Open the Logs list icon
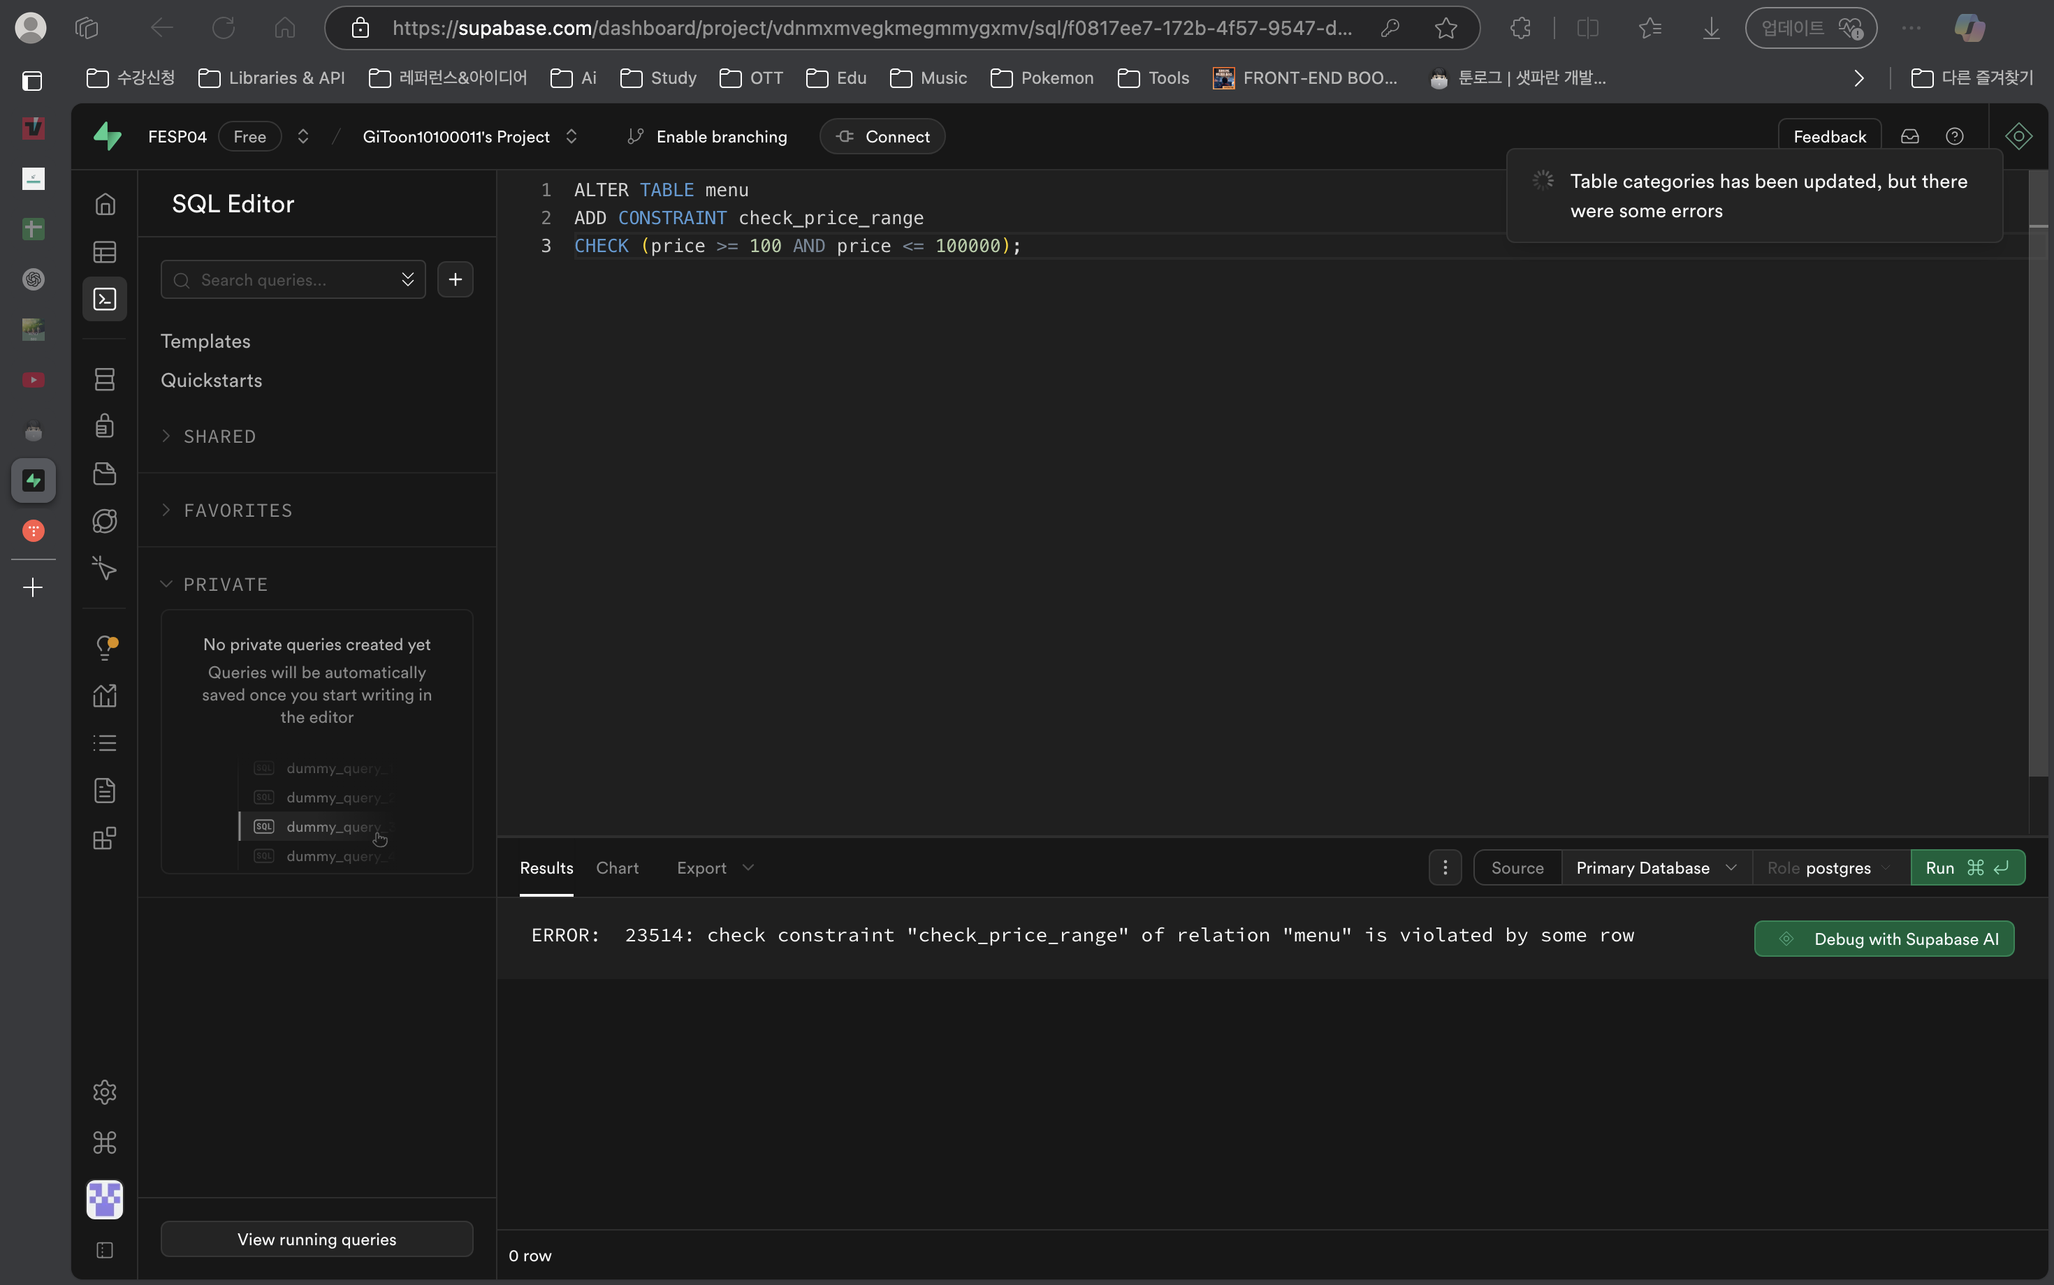Screen dimensions: 2054x1285 [105, 743]
